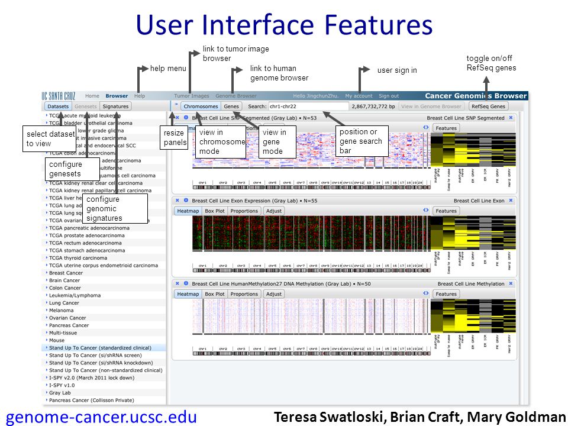
Task: Click Features button in SNP Segmented panel
Action: (x=446, y=128)
